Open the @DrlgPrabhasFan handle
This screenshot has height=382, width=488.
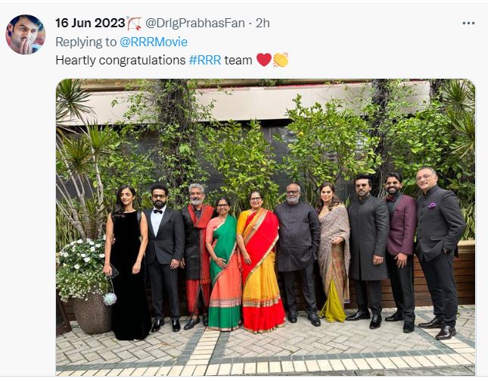[x=195, y=23]
